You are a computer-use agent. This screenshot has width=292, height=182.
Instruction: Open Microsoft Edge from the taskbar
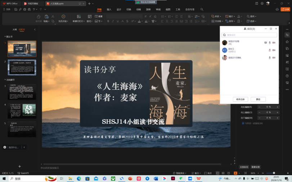pos(79,178)
